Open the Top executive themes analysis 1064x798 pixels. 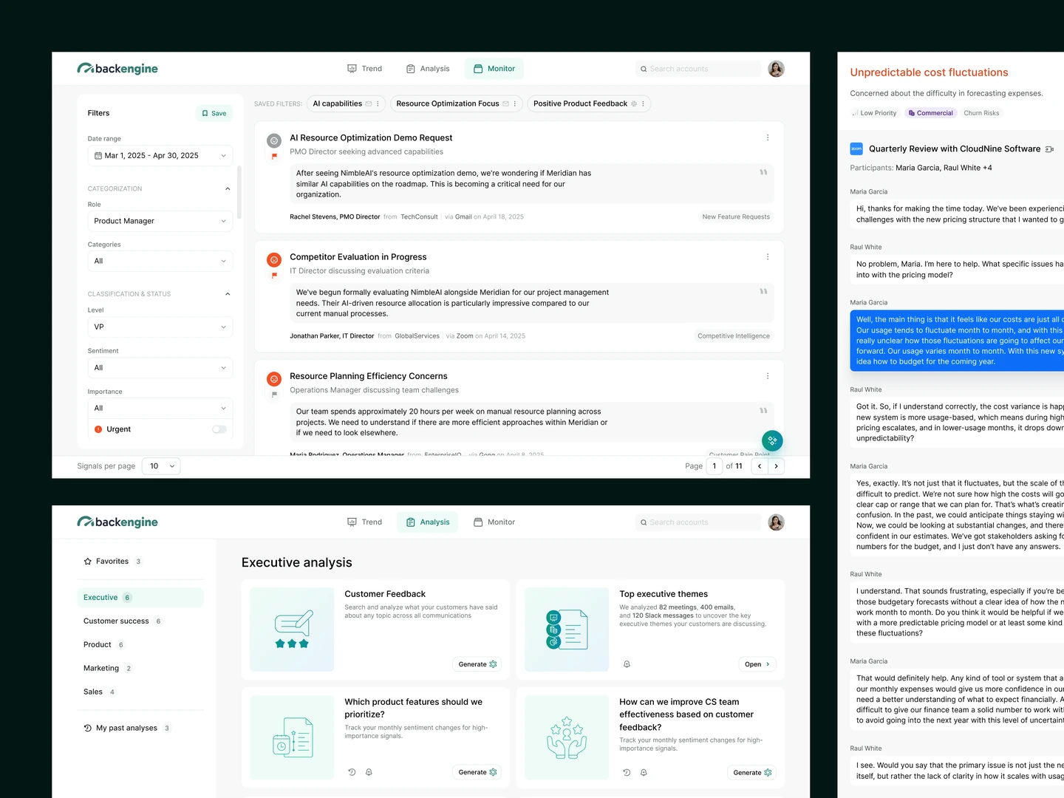[x=757, y=664]
